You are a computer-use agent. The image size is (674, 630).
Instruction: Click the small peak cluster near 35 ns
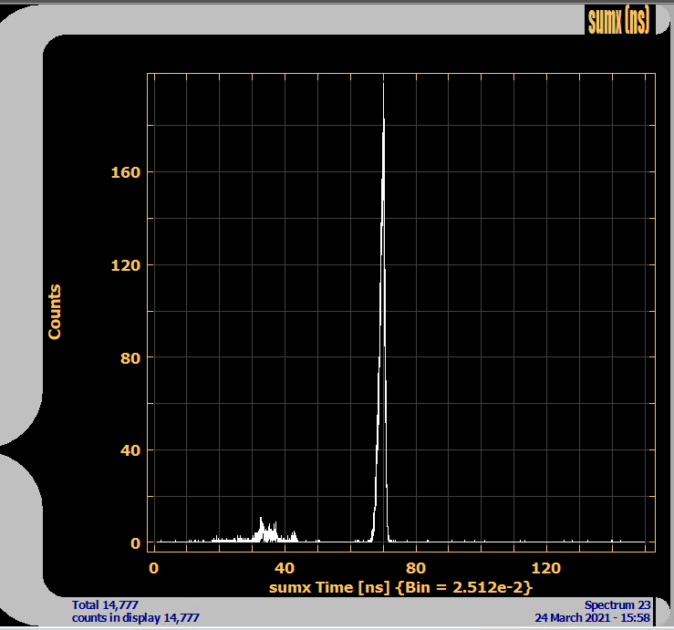[x=266, y=531]
